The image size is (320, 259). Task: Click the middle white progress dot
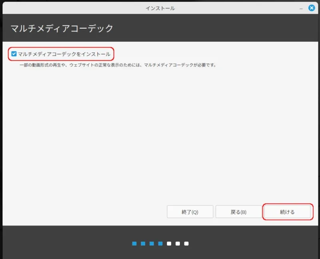[178, 243]
